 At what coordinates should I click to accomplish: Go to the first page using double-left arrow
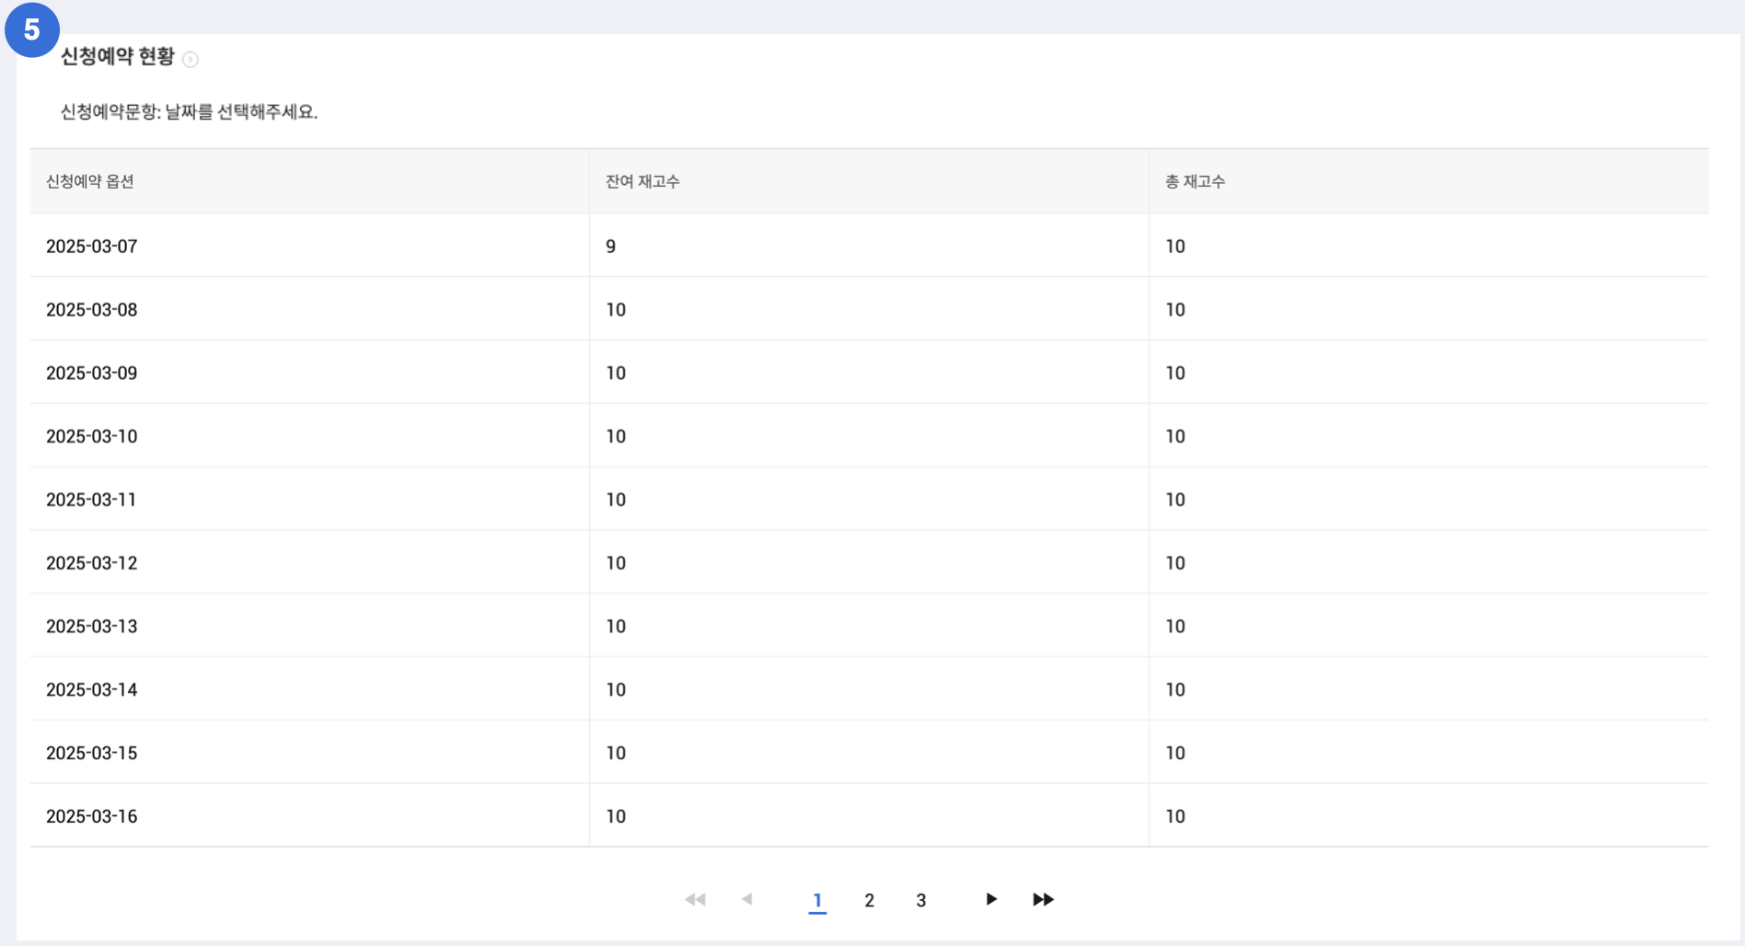[695, 899]
